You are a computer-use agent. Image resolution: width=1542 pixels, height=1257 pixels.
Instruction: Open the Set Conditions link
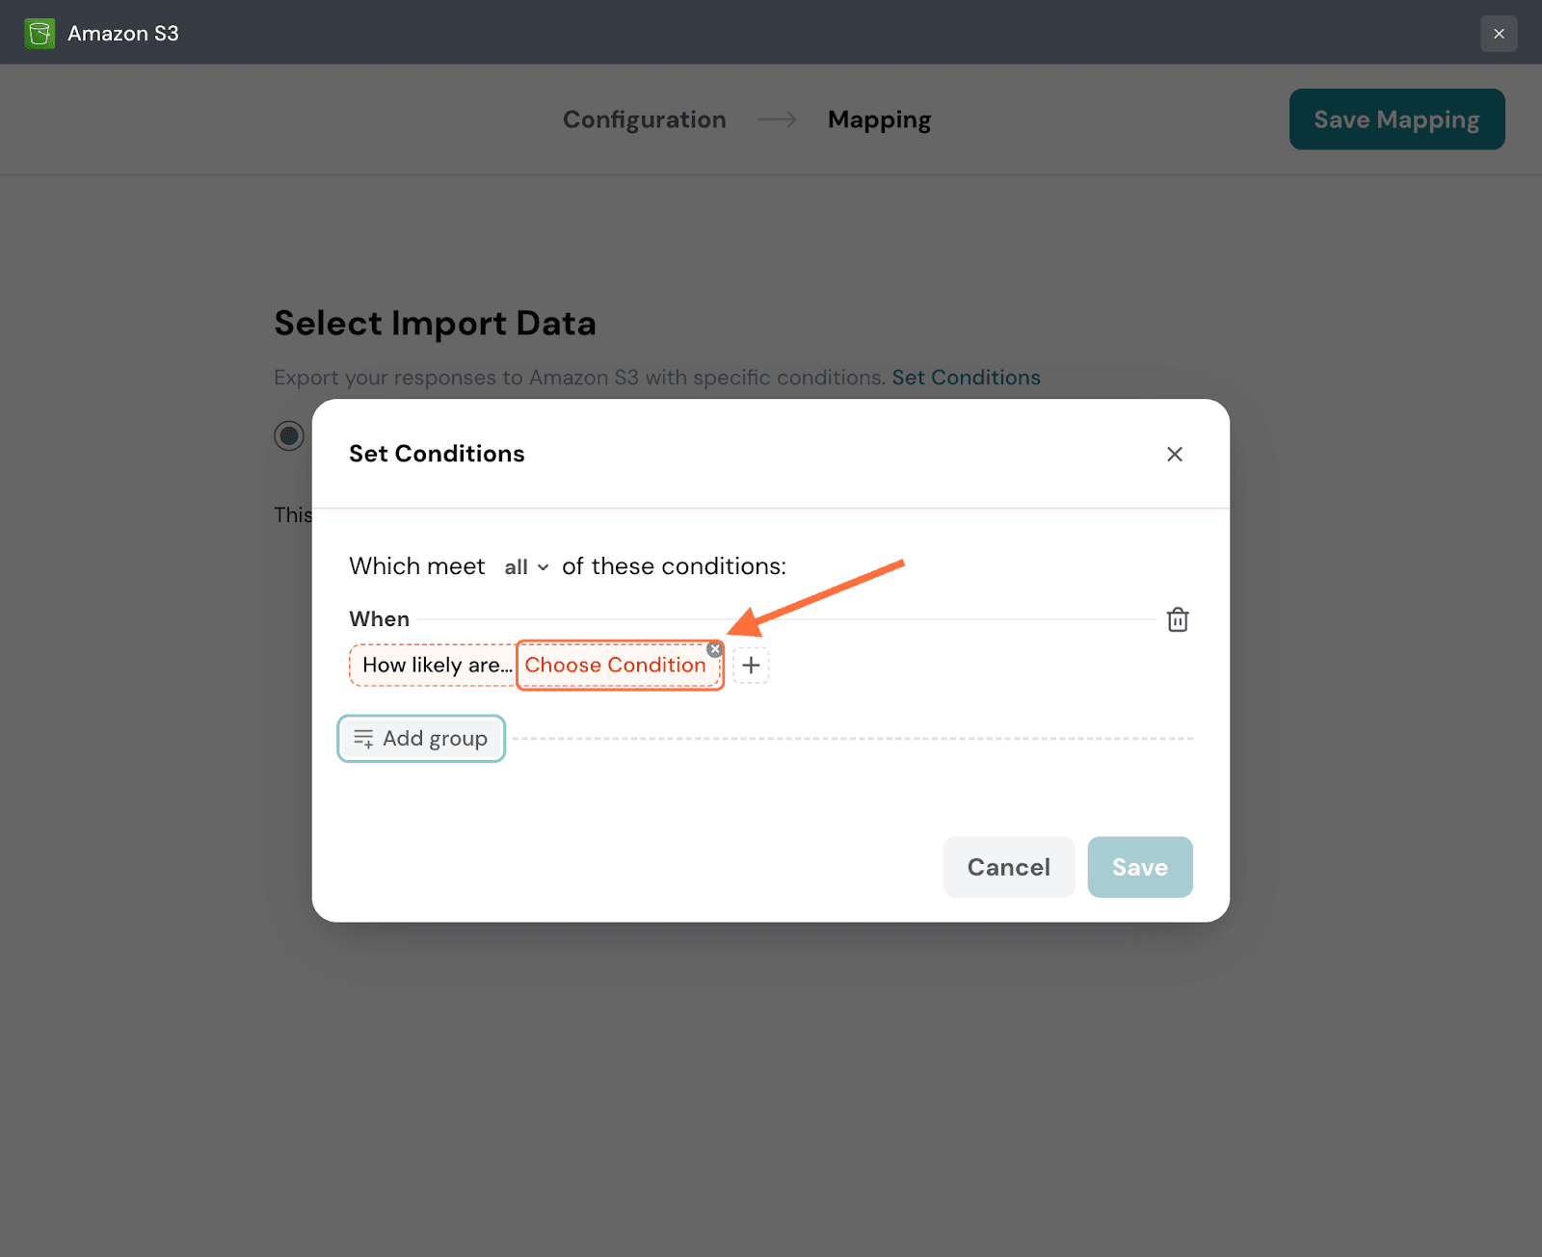966,378
